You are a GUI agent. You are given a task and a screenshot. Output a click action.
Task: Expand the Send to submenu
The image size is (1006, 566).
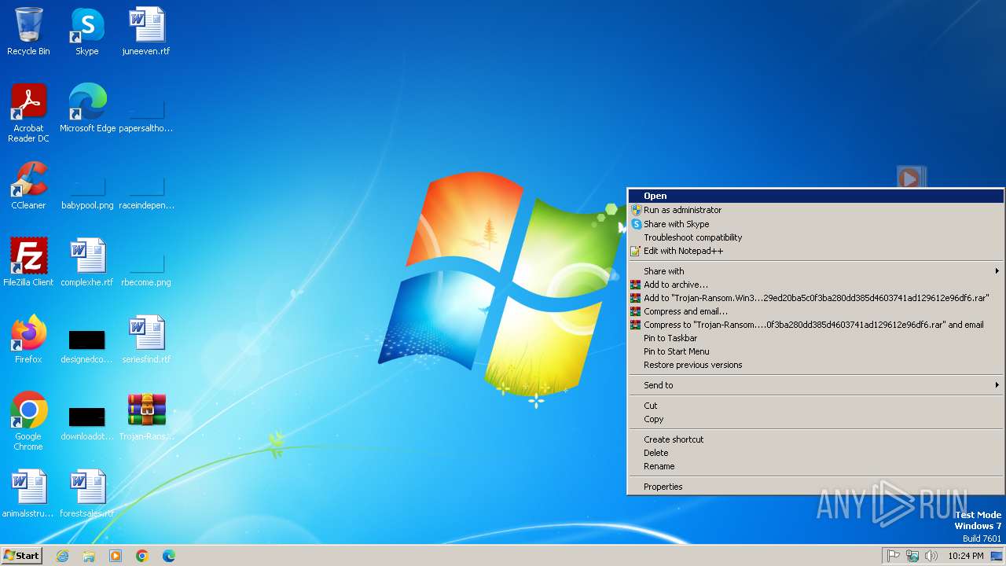815,385
